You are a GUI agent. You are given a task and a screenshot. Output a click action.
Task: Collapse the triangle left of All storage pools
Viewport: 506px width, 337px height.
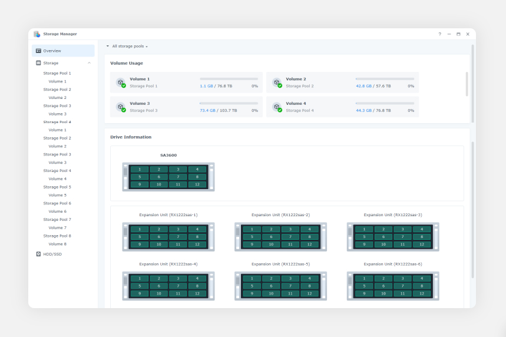(107, 46)
